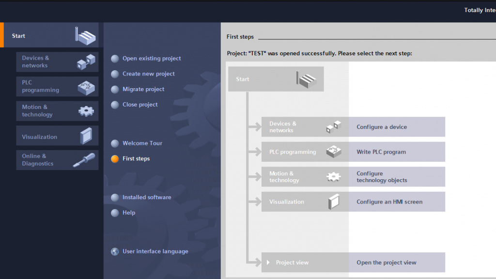Click PLC programming label in First steps

tap(293, 152)
